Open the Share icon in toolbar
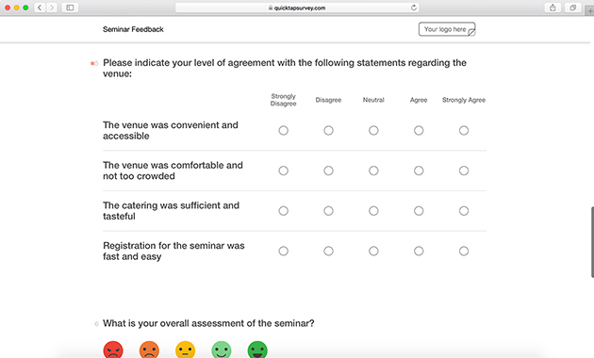594x358 pixels. (x=553, y=8)
